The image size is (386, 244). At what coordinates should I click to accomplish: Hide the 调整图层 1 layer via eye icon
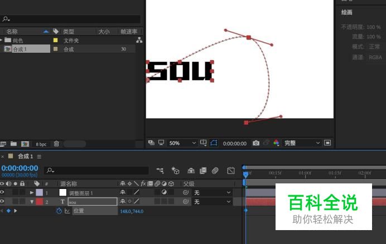(2, 192)
